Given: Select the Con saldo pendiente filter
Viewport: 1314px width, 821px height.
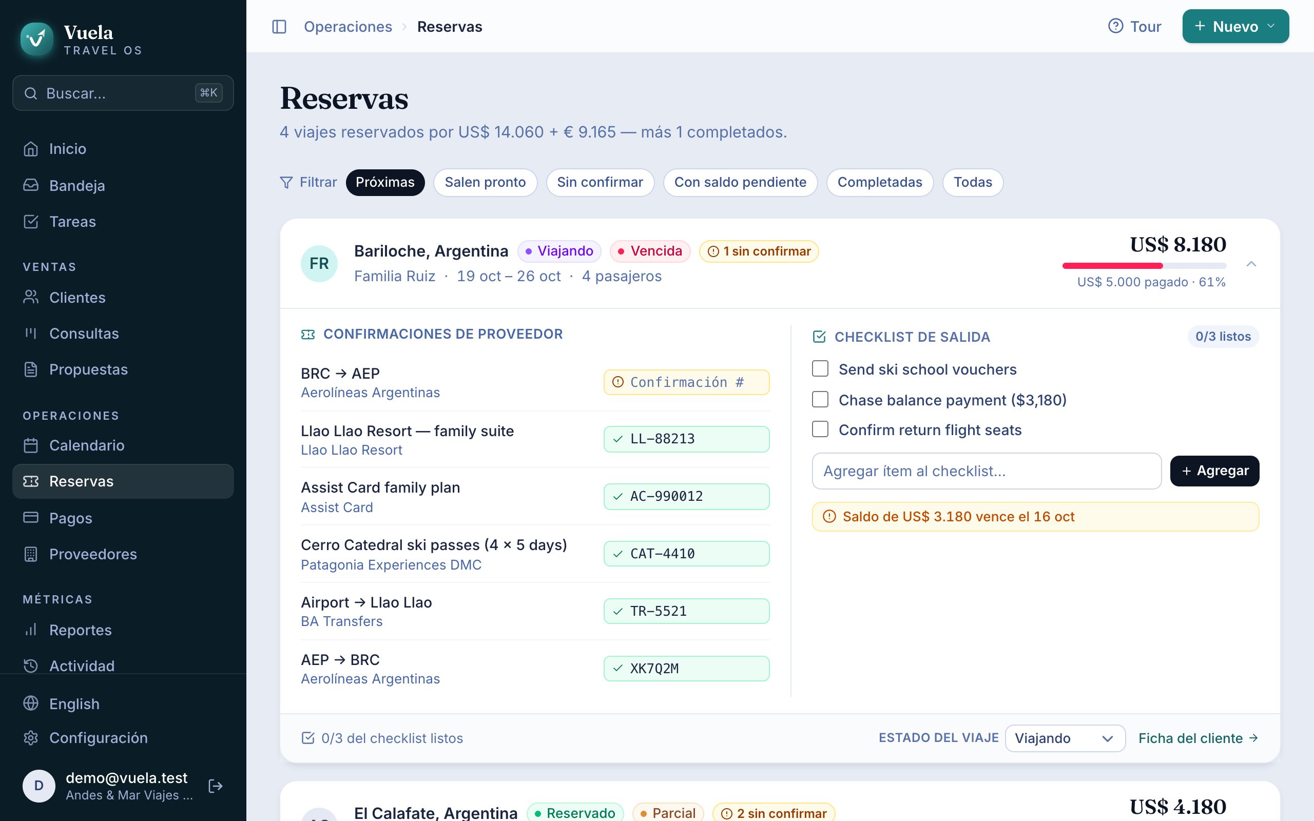Looking at the screenshot, I should [x=740, y=183].
